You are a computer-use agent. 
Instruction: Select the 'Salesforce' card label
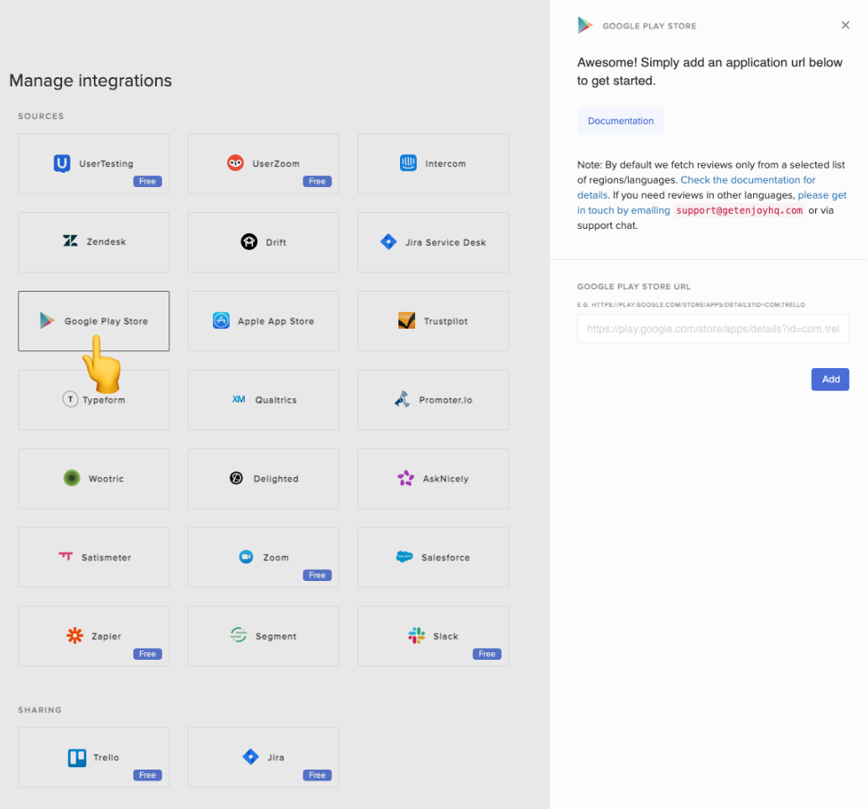pyautogui.click(x=445, y=557)
